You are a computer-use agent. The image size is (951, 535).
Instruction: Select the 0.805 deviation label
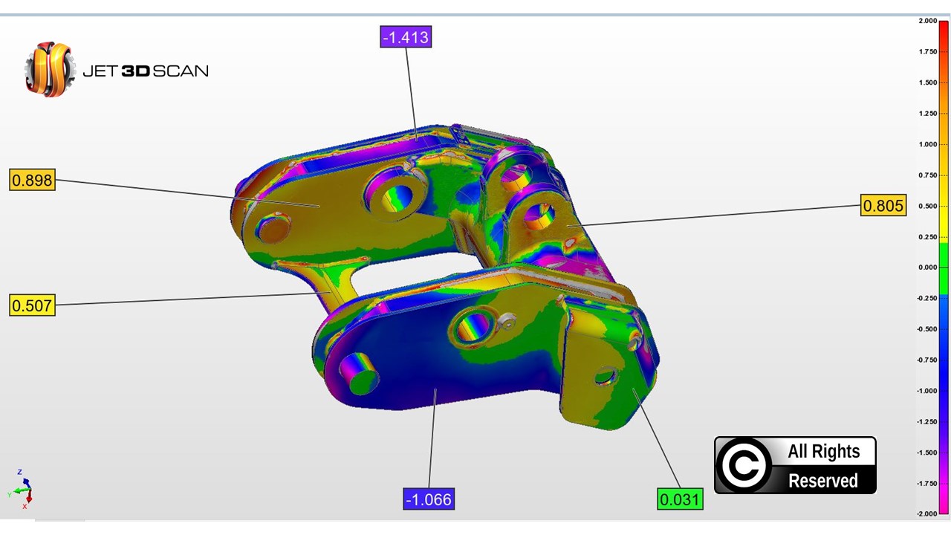point(883,206)
